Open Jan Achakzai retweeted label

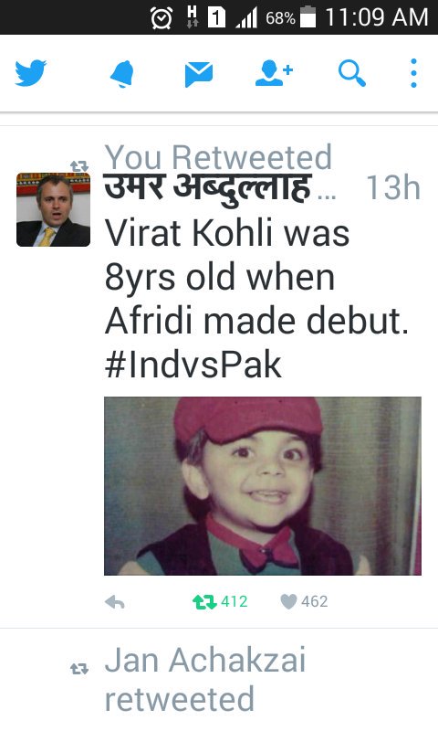(x=204, y=680)
